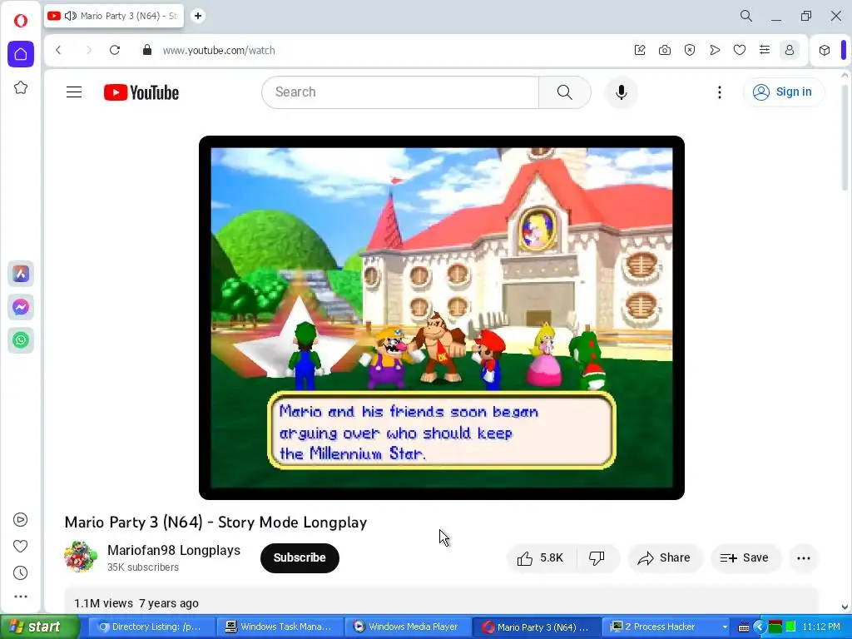Take a snapshot with camera icon
852x639 pixels.
pos(665,50)
